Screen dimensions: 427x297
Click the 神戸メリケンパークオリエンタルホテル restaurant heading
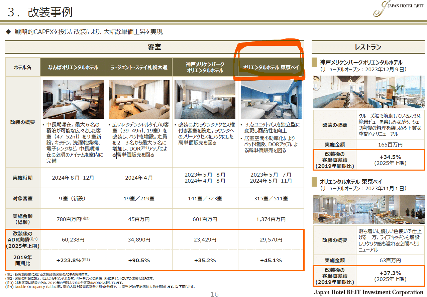[x=361, y=63]
